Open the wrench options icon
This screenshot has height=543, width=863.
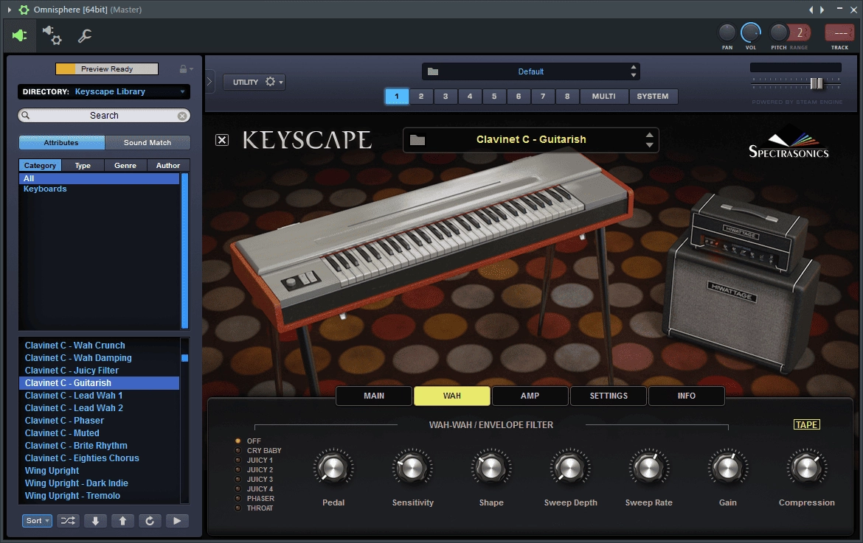pos(84,36)
